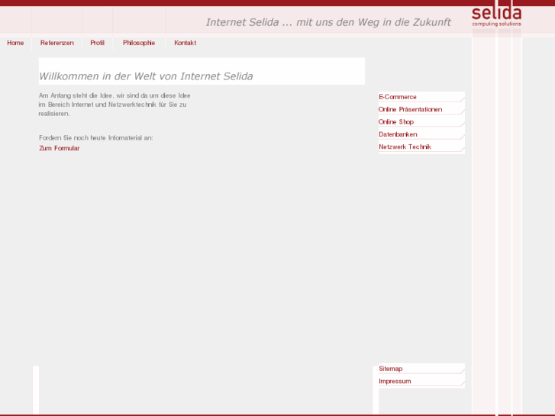555x416 pixels.
Task: Click the heading Willkommen in der Welt von Internet Selida
Action: coord(146,76)
